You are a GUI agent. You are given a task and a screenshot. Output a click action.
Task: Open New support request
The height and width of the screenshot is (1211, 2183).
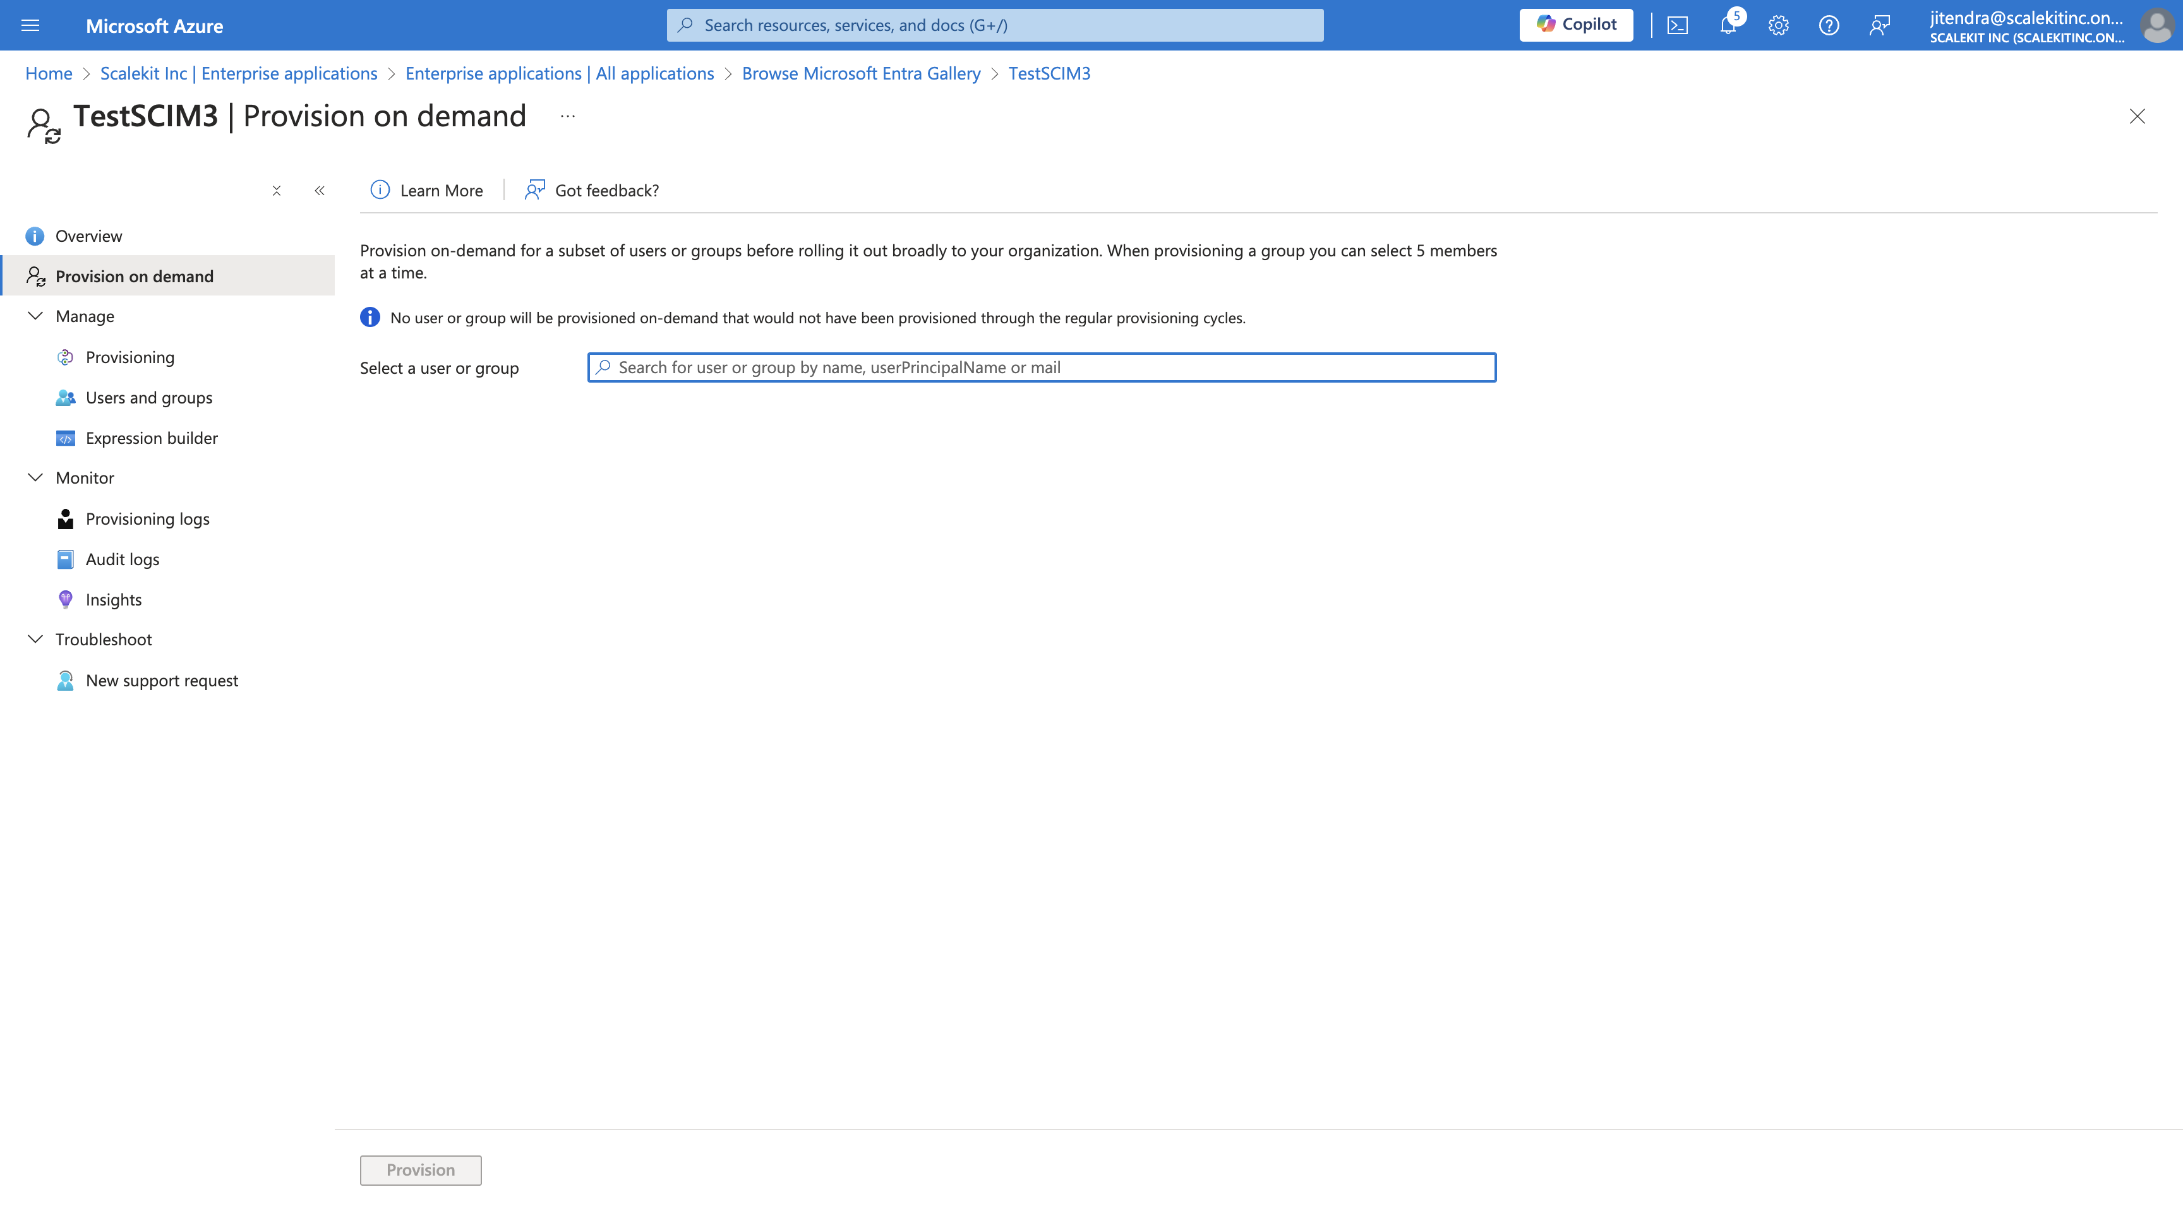162,680
